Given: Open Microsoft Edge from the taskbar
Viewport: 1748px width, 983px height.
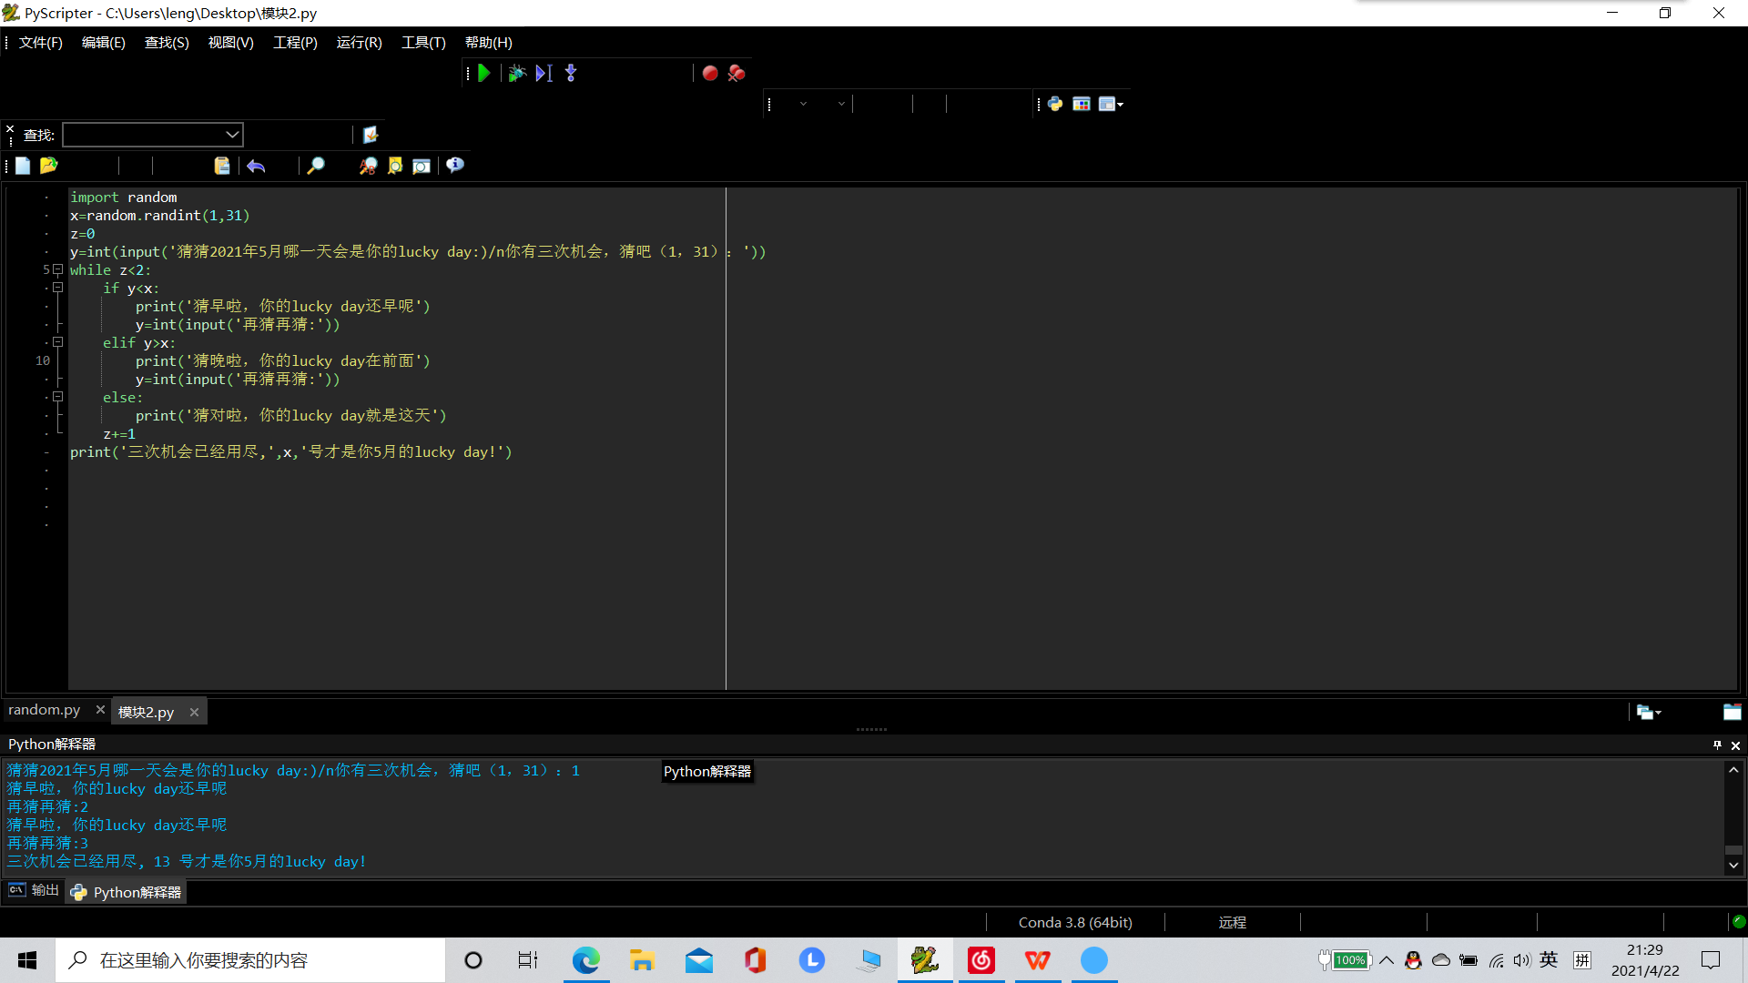Looking at the screenshot, I should pos(585,960).
